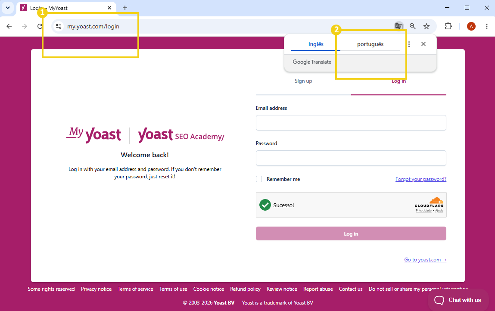Open the Cookie notice footer link

[209, 289]
